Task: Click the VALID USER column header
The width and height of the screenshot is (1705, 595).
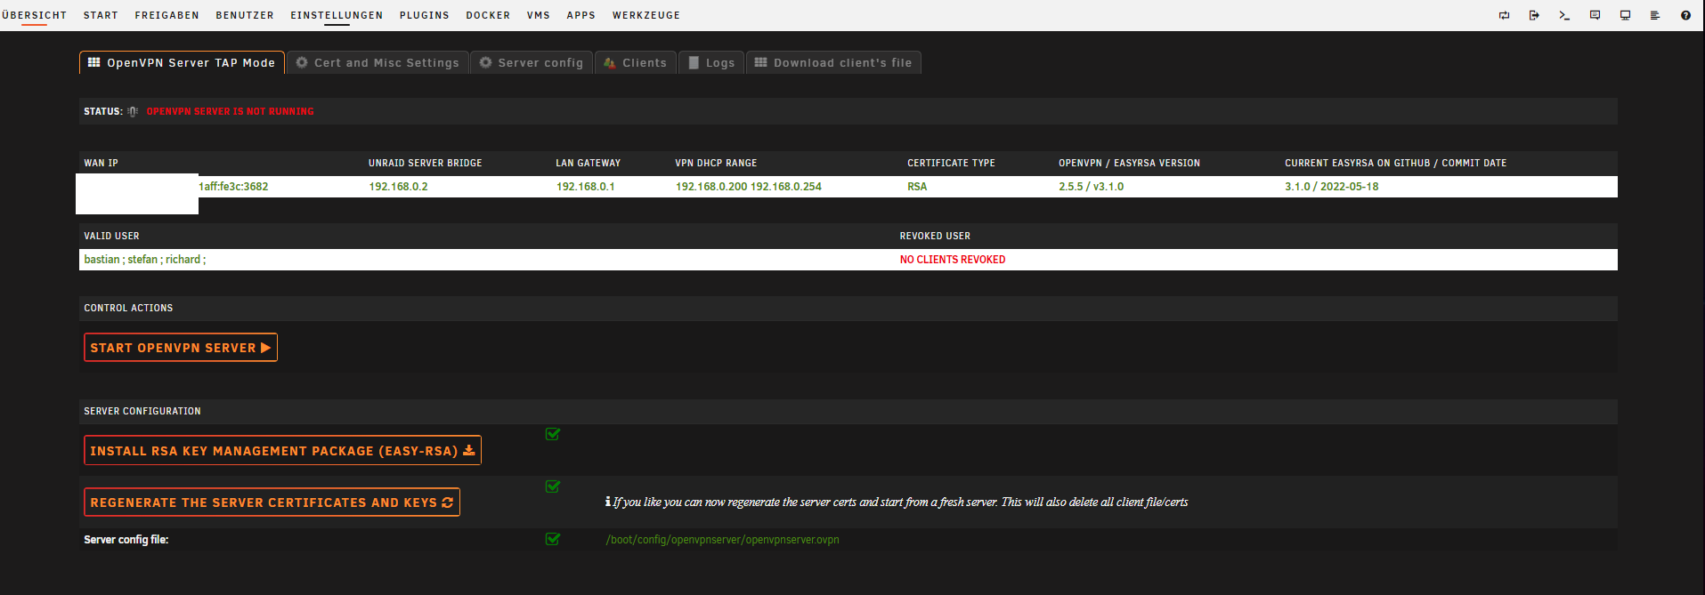Action: [111, 236]
